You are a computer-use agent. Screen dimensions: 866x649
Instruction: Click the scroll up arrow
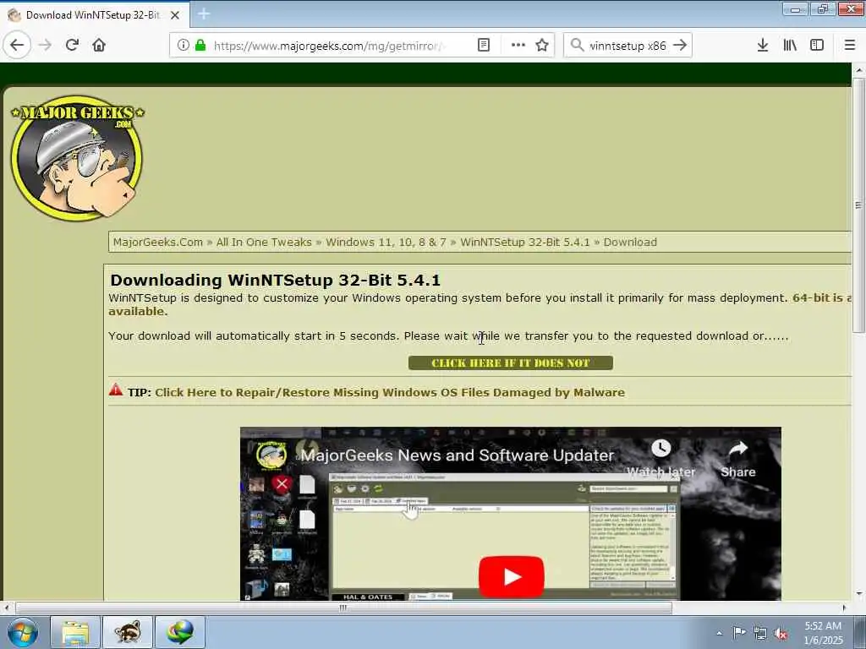pos(858,70)
